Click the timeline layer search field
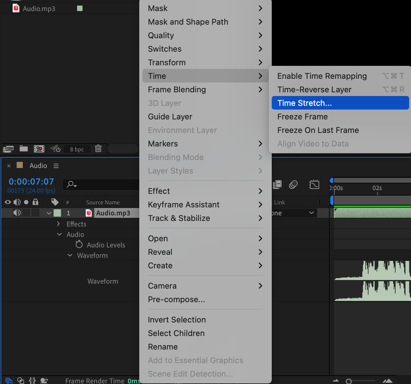The image size is (411, 384). tap(102, 185)
